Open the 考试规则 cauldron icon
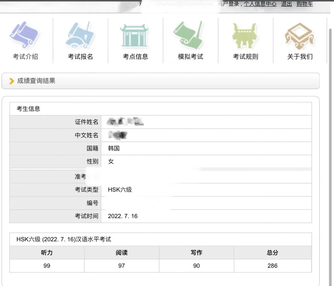Image resolution: width=334 pixels, height=286 pixels. [x=245, y=36]
